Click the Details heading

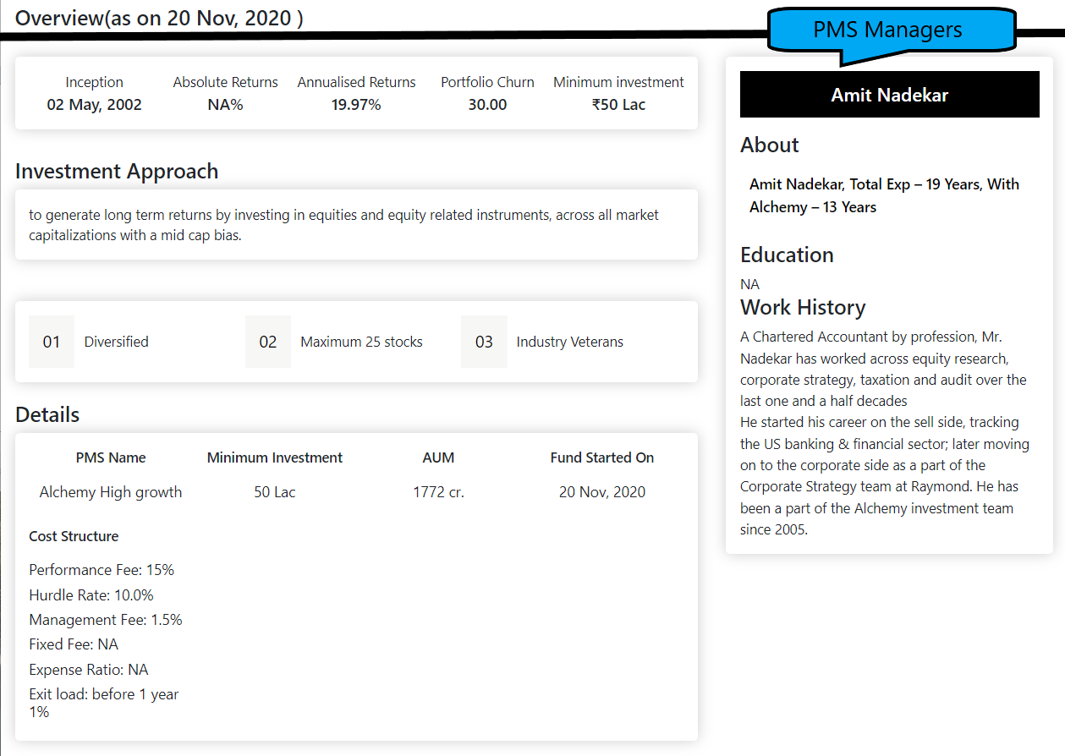(47, 415)
